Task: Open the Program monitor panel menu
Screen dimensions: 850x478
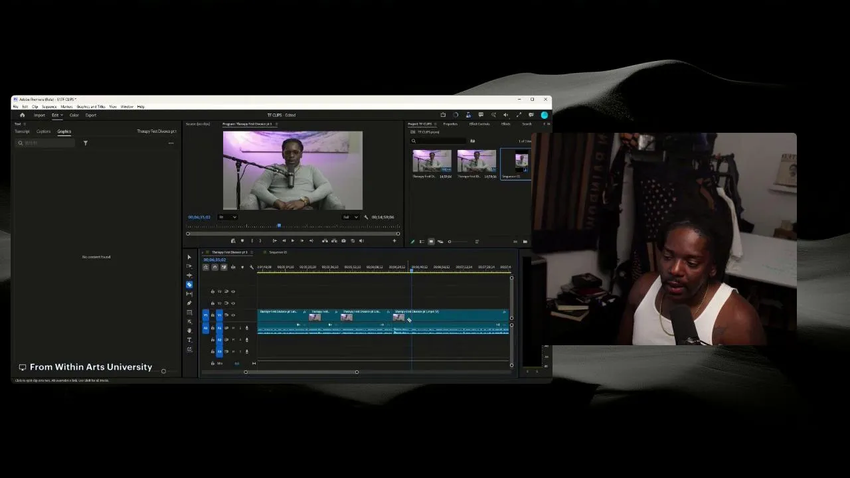Action: pos(276,124)
